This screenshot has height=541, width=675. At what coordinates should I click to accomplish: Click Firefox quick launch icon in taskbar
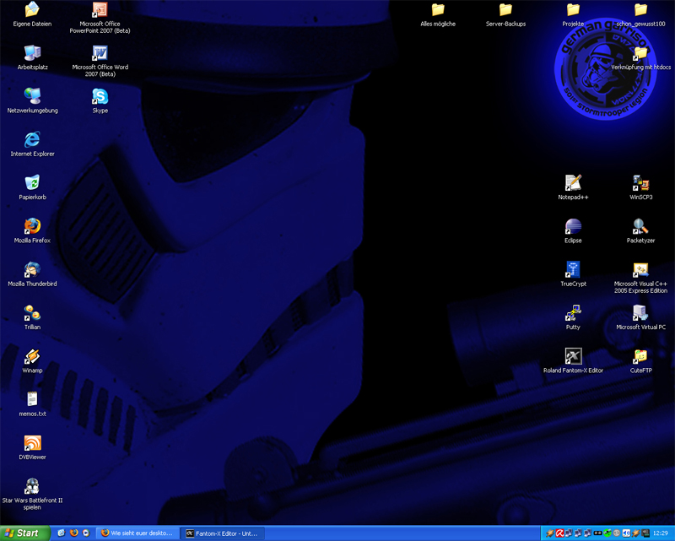(x=73, y=533)
